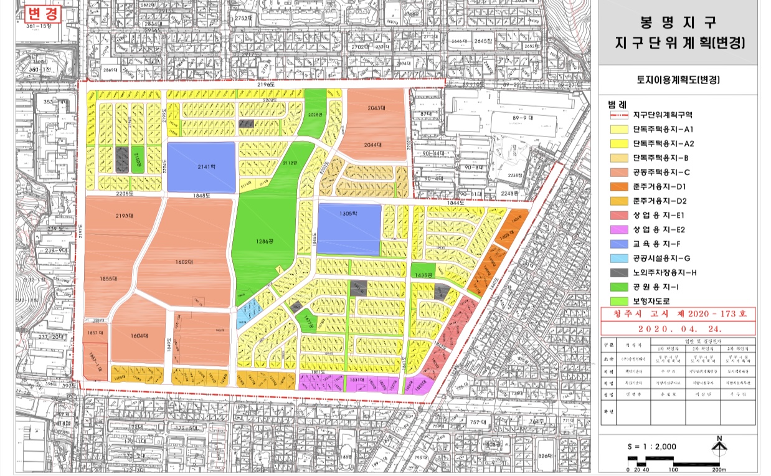This screenshot has height=476, width=771.
Task: Click the 단독주택용지-A2 legend color swatch
Action: pyautogui.click(x=618, y=144)
